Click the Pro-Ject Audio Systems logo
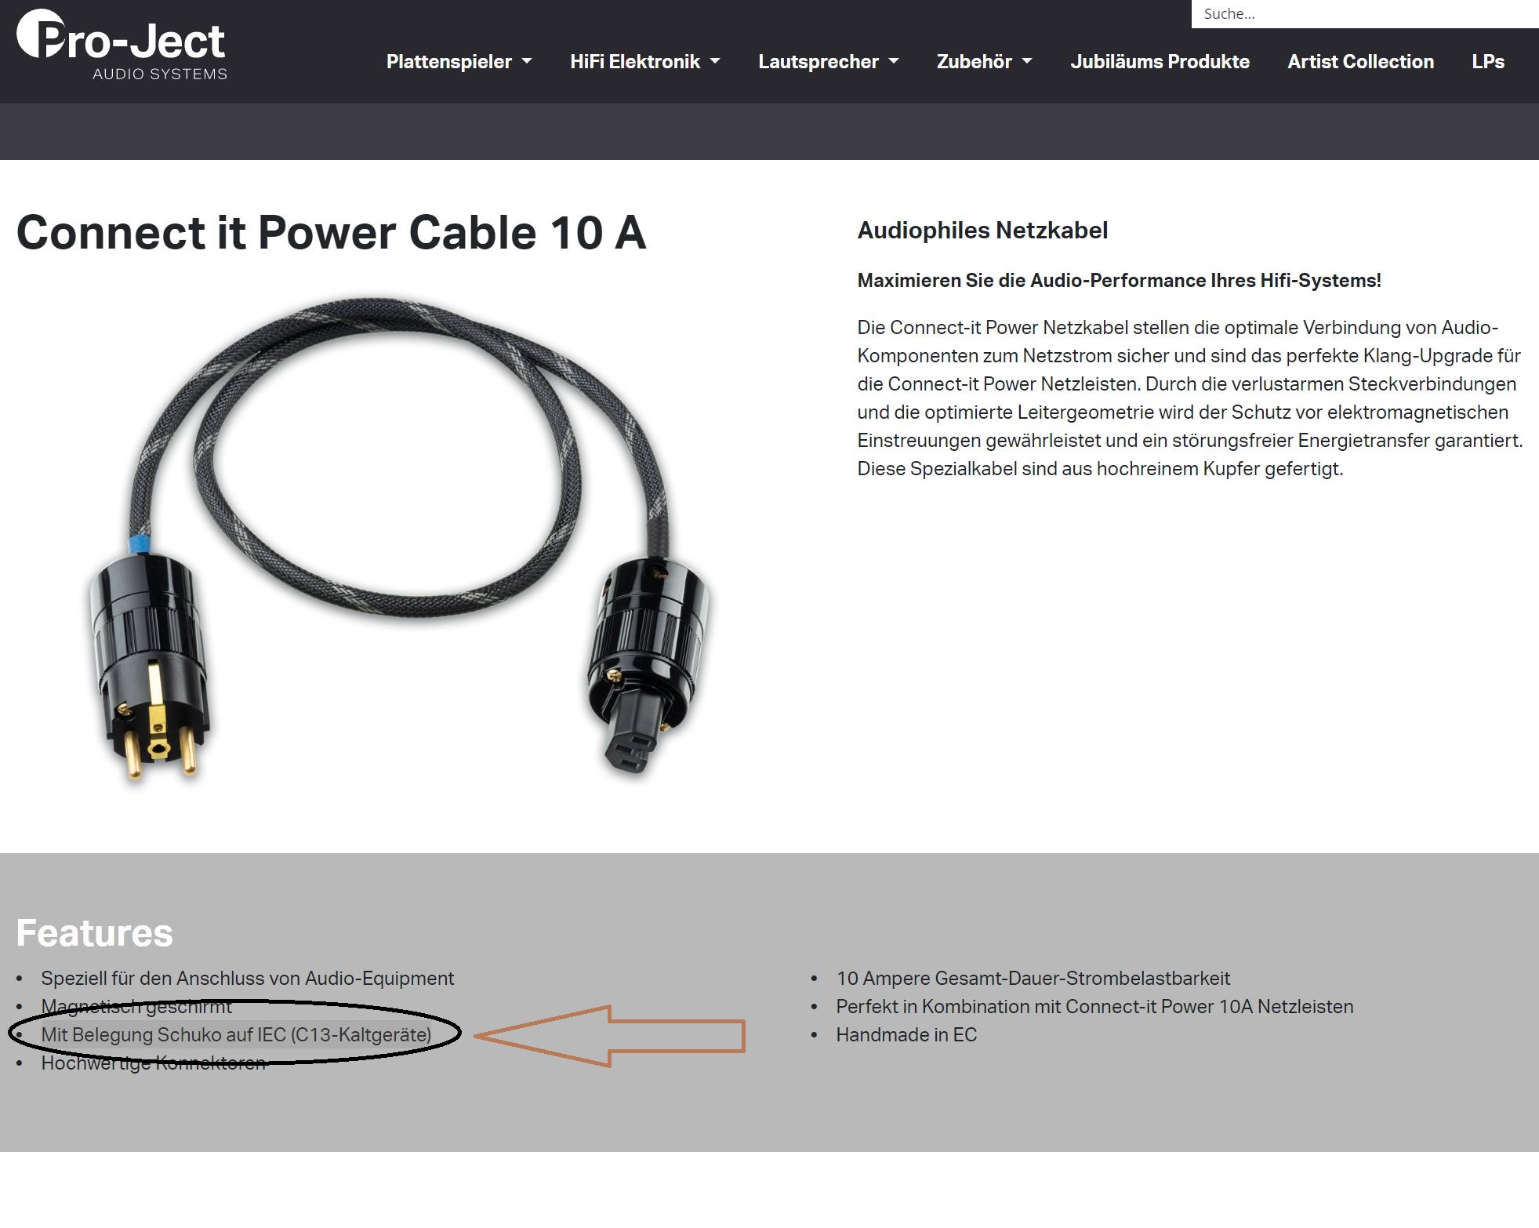Viewport: 1539px width, 1228px height. (122, 45)
